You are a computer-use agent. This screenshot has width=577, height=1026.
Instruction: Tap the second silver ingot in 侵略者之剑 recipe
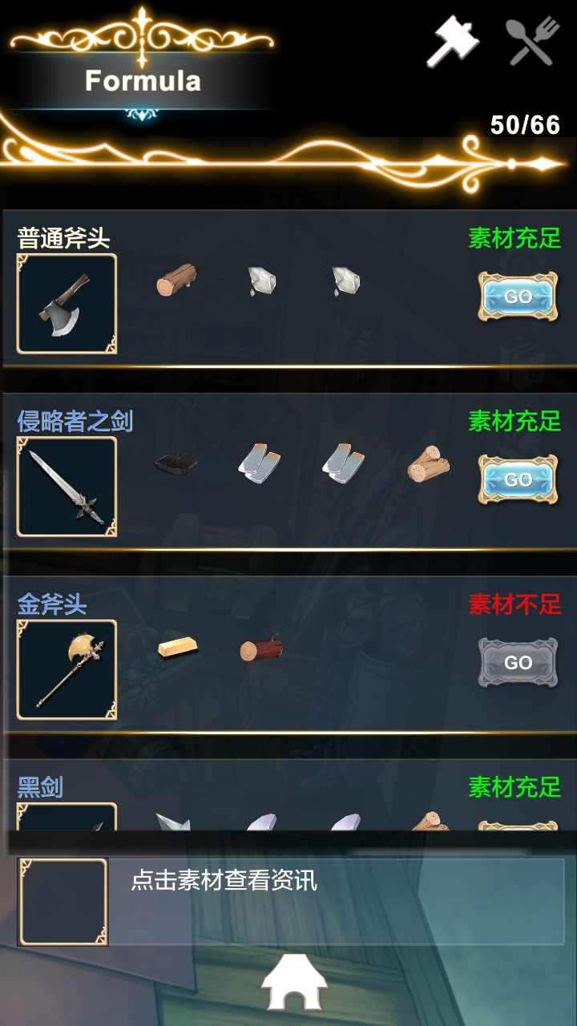click(x=344, y=463)
